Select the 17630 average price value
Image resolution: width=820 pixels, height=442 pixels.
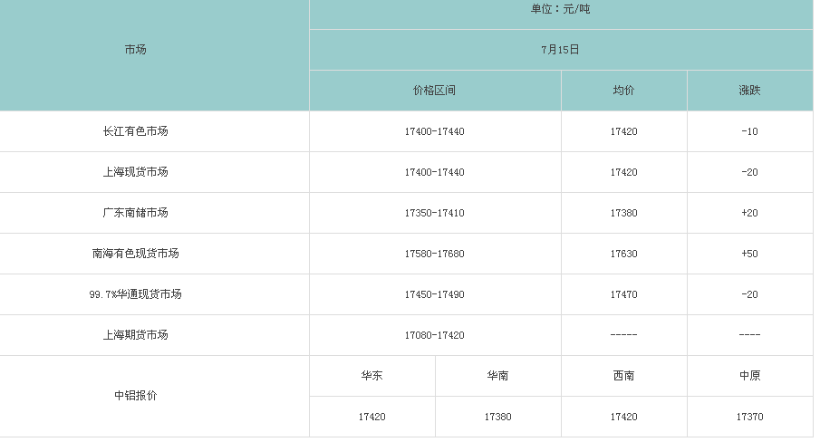tap(623, 254)
